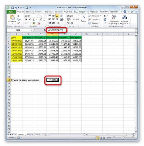The height and width of the screenshot is (146, 144).
Task: Open the font size 11 dropdown
Action: (x=45, y=16)
